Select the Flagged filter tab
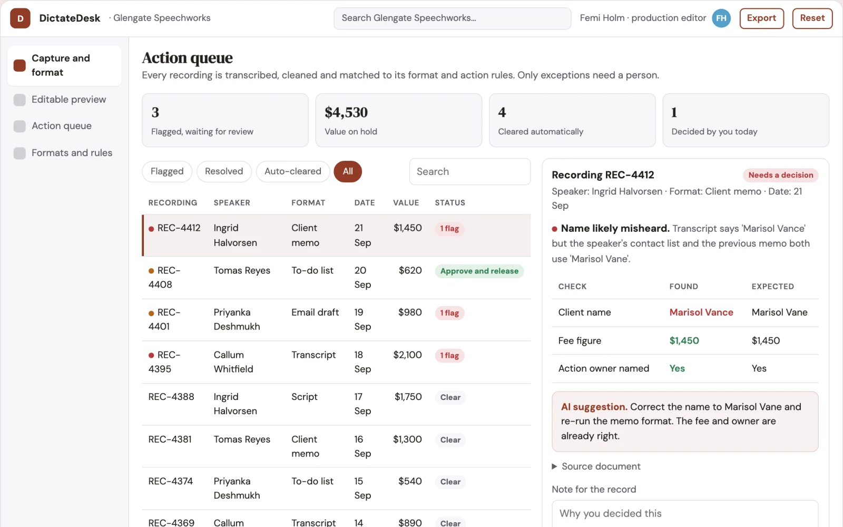 pyautogui.click(x=167, y=171)
